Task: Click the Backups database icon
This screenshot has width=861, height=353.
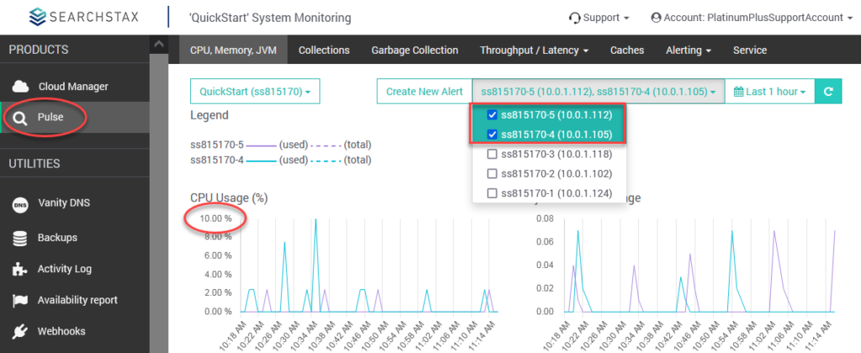Action: 20,238
